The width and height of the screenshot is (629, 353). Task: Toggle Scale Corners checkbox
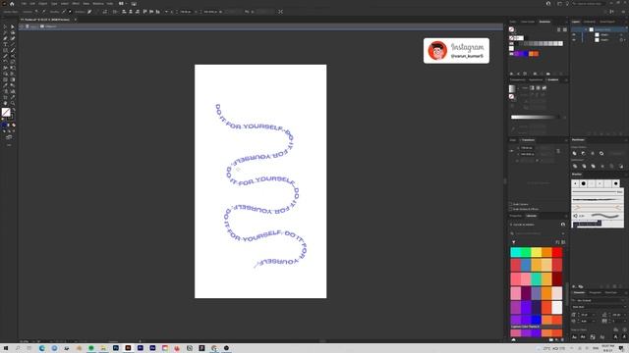(511, 204)
